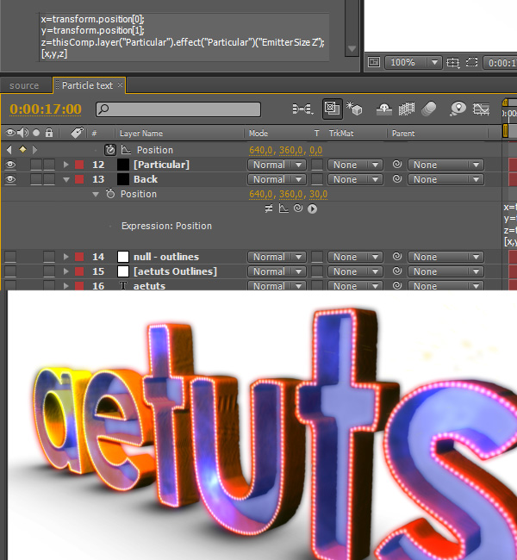Collapse the Back Position expression twirl
This screenshot has width=517, height=560.
point(96,195)
